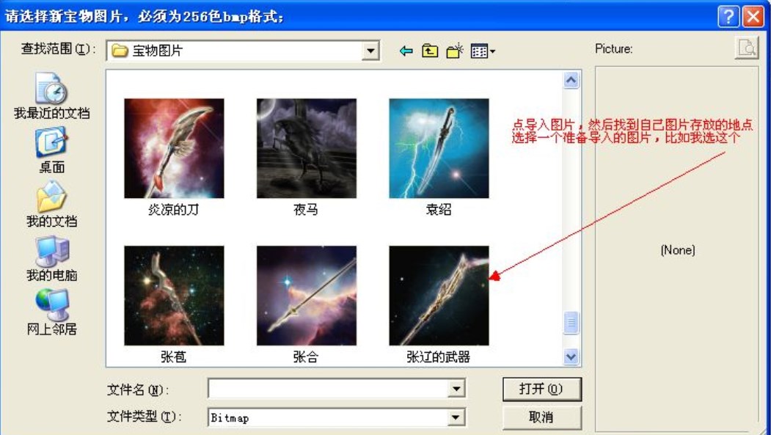This screenshot has height=435, width=771.
Task: Select the 袁绍 thumbnail
Action: coord(439,148)
